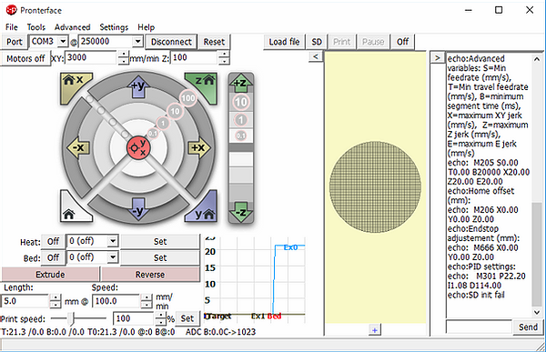Raise the Z axis with the +z arrow
The image size is (546, 352).
240,82
